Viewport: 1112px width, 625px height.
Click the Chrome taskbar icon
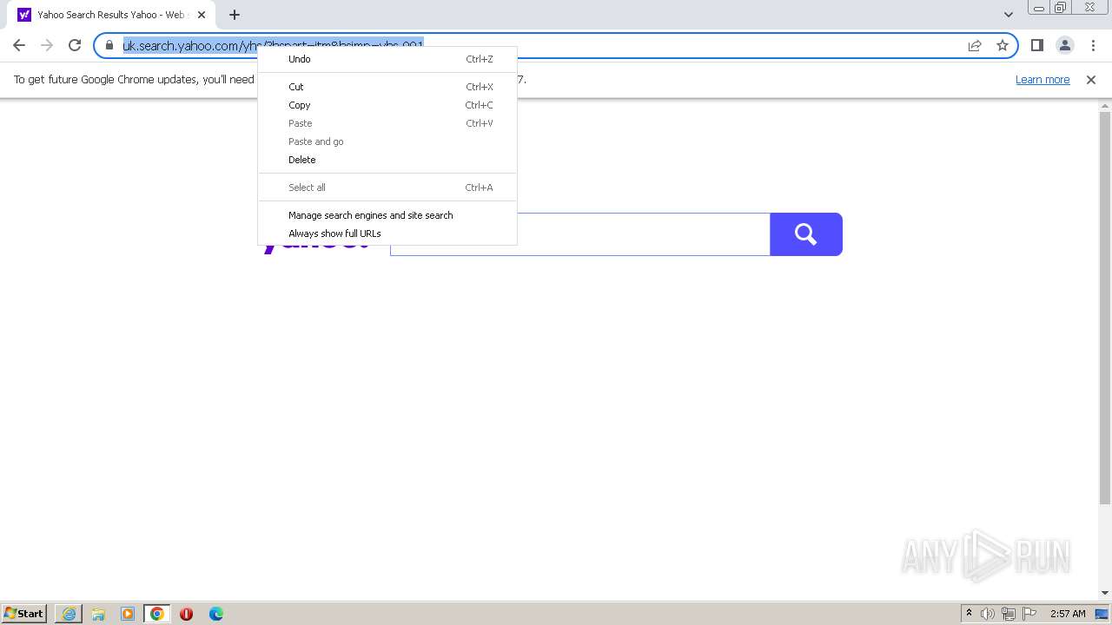click(157, 614)
